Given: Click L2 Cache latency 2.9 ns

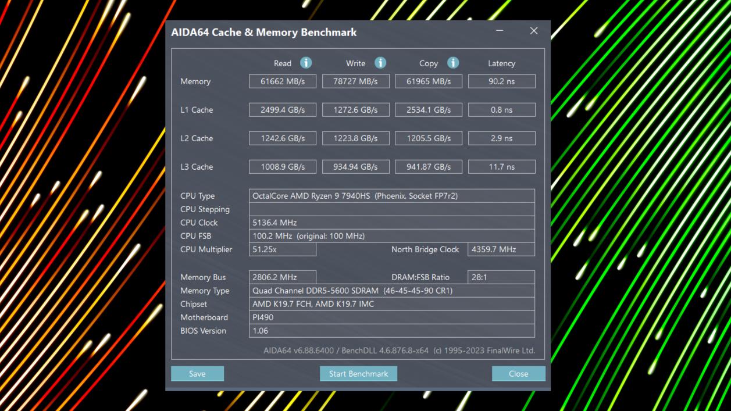Looking at the screenshot, I should [x=502, y=138].
